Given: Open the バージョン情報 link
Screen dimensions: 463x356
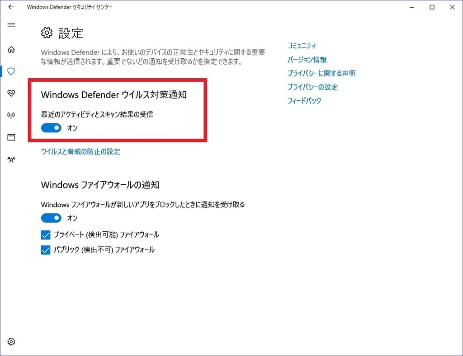Looking at the screenshot, I should coord(307,60).
